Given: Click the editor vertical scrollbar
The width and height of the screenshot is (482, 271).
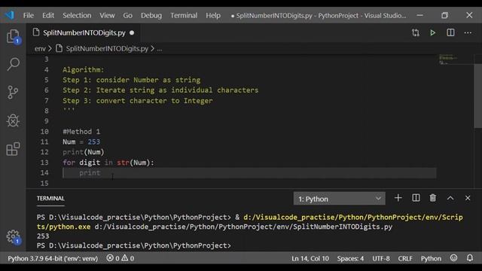Looking at the screenshot, I should [477, 96].
